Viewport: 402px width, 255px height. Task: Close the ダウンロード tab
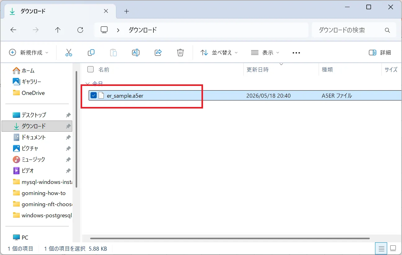click(106, 11)
